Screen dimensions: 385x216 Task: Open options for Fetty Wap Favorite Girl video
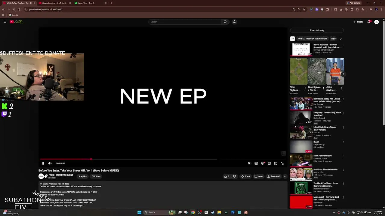(x=343, y=113)
